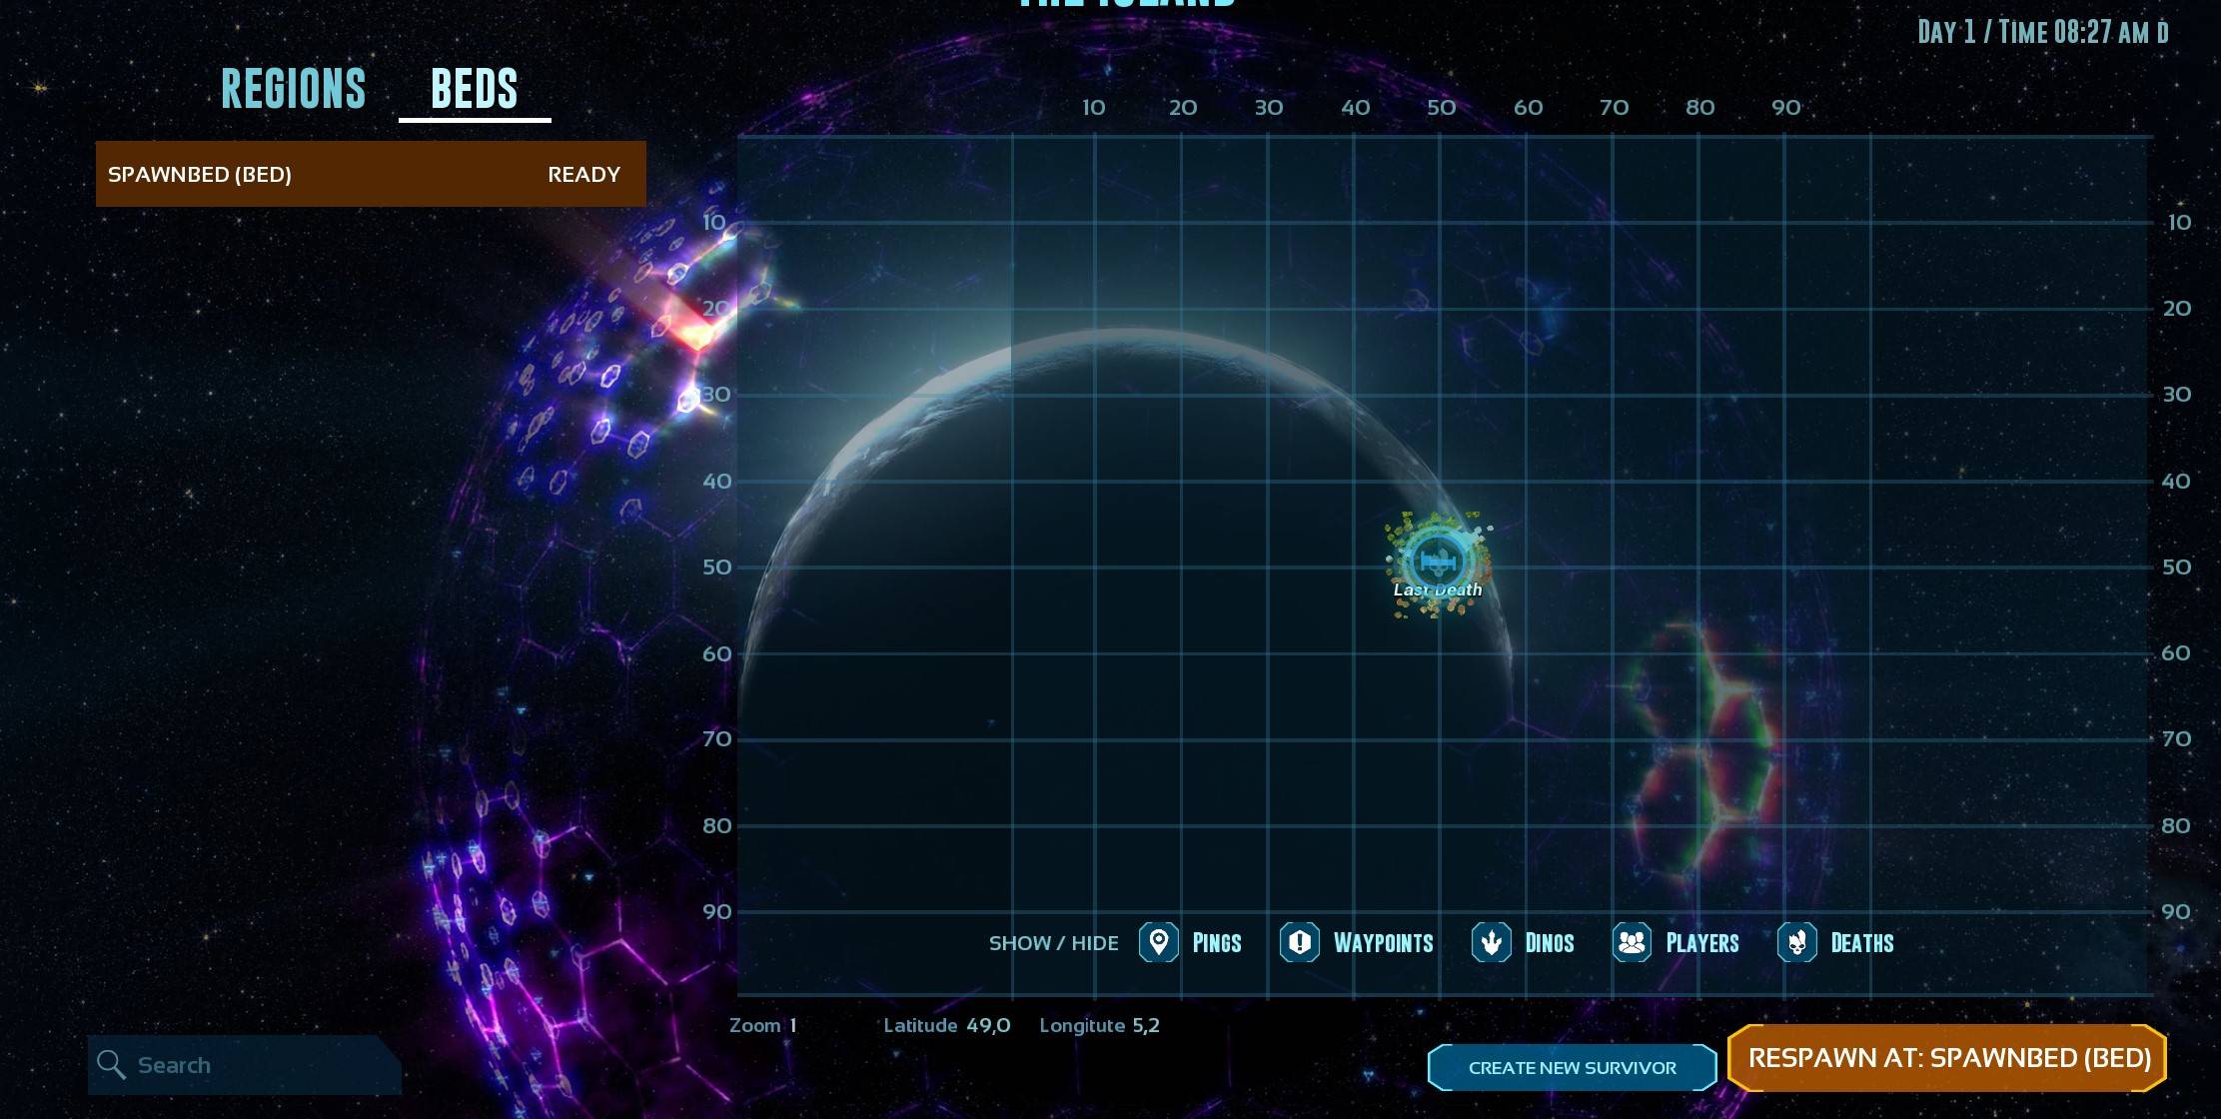This screenshot has height=1119, width=2221.
Task: Toggle the Pings map marker icon
Action: click(1159, 942)
